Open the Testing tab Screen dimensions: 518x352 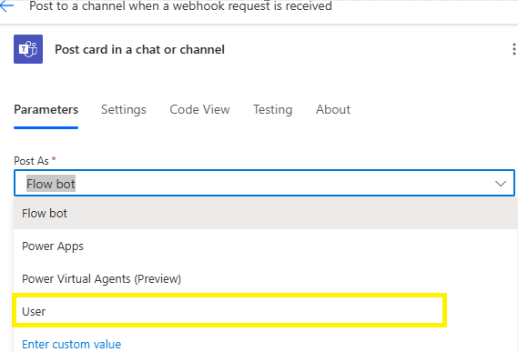coord(272,110)
